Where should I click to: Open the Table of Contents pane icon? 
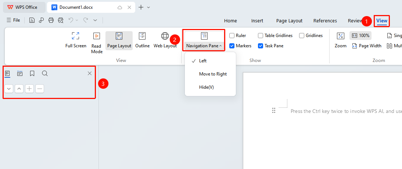[x=7, y=74]
